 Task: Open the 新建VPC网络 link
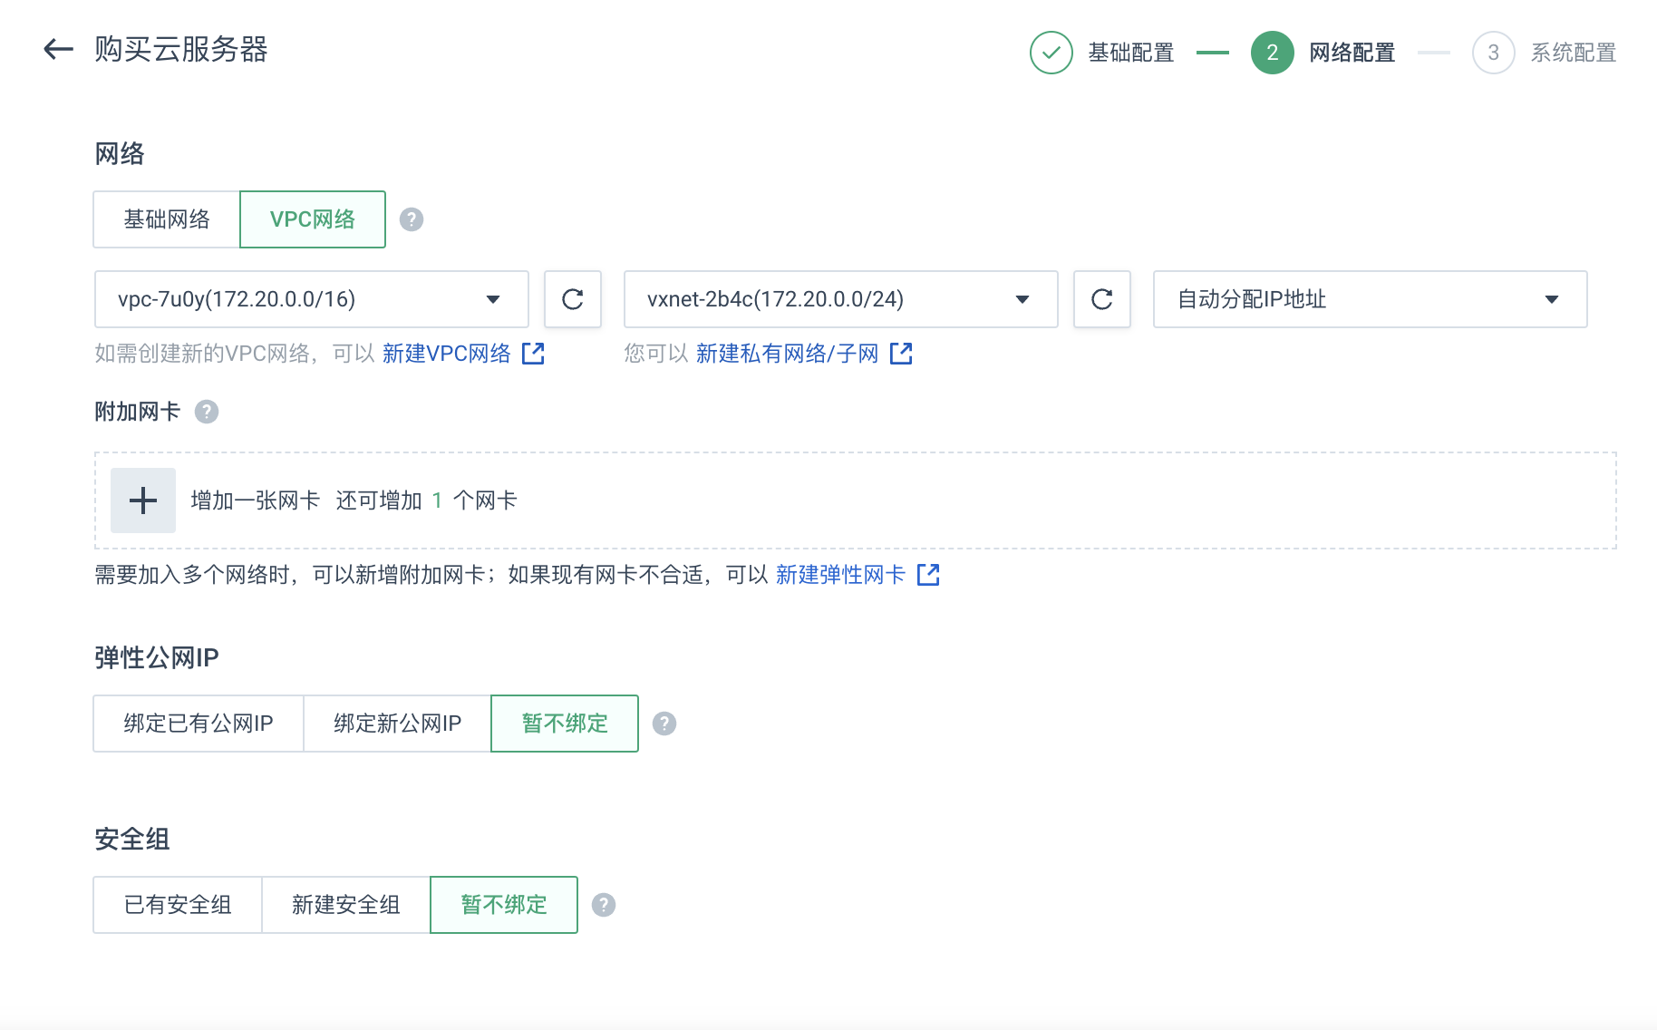(447, 354)
